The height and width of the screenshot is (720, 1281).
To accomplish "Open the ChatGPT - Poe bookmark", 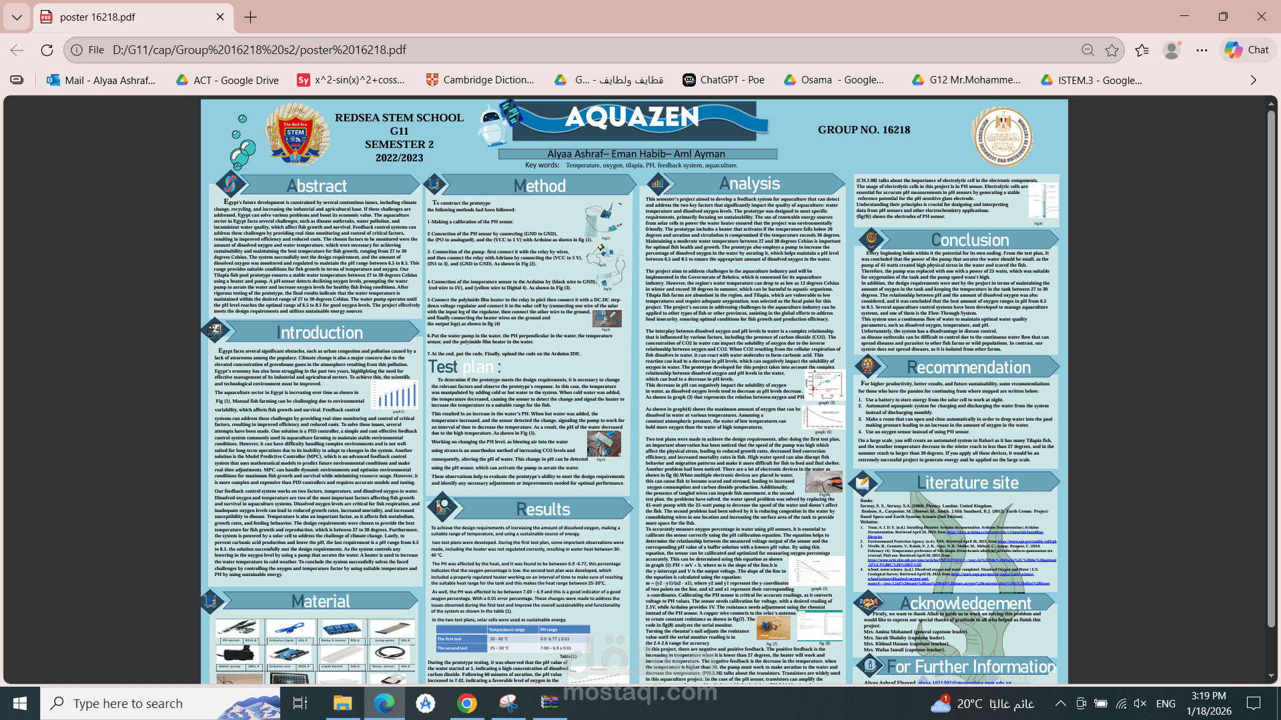I will (x=724, y=80).
